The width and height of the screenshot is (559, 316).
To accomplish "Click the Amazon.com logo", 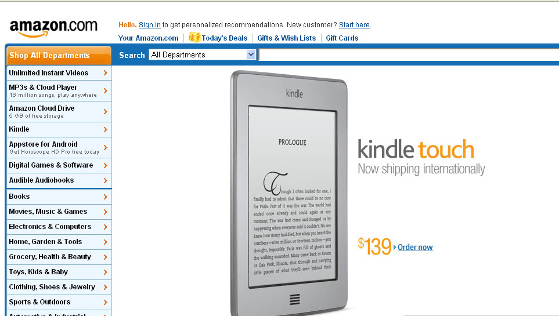I will (x=53, y=28).
